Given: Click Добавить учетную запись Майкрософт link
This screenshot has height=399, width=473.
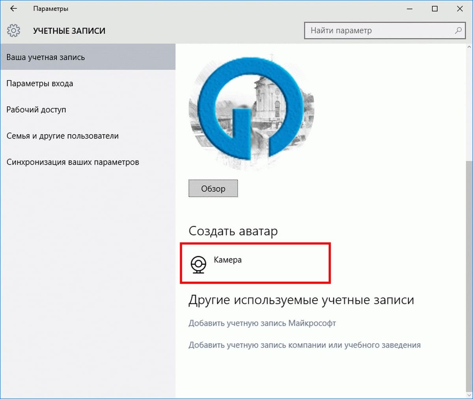Looking at the screenshot, I should (262, 323).
